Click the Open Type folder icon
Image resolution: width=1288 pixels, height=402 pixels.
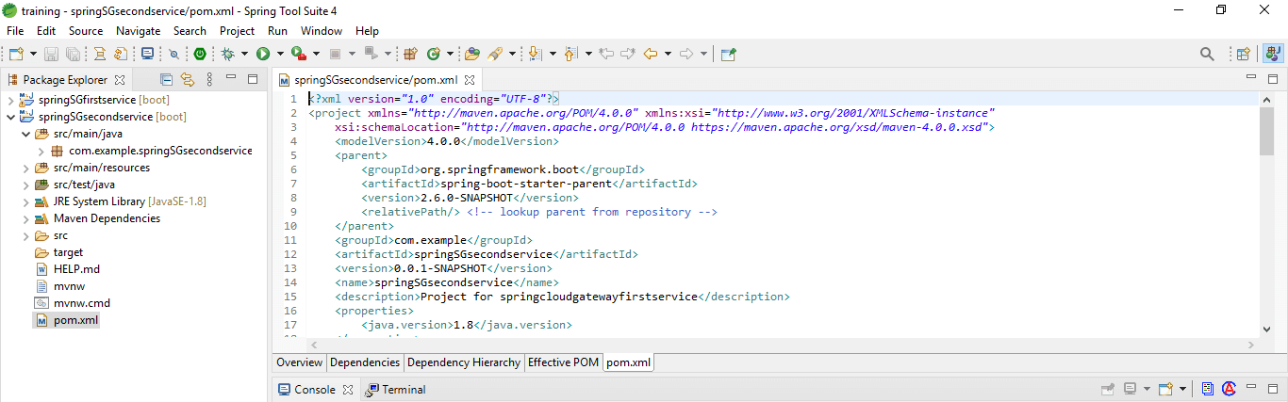coord(472,55)
